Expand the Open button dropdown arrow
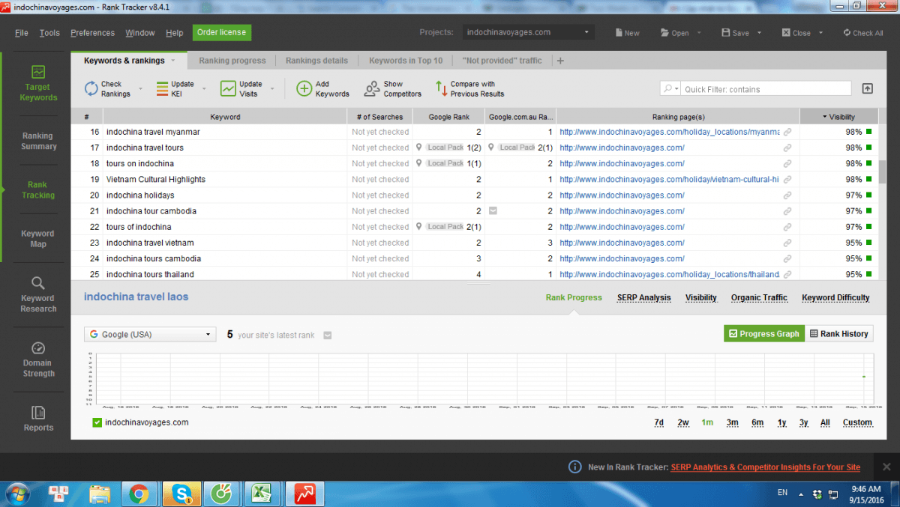Viewport: 900px width, 507px height. 699,33
